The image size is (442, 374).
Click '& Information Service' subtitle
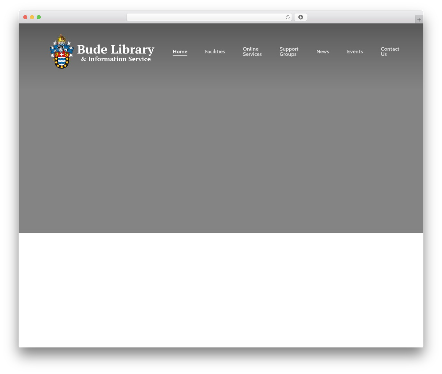tap(116, 59)
